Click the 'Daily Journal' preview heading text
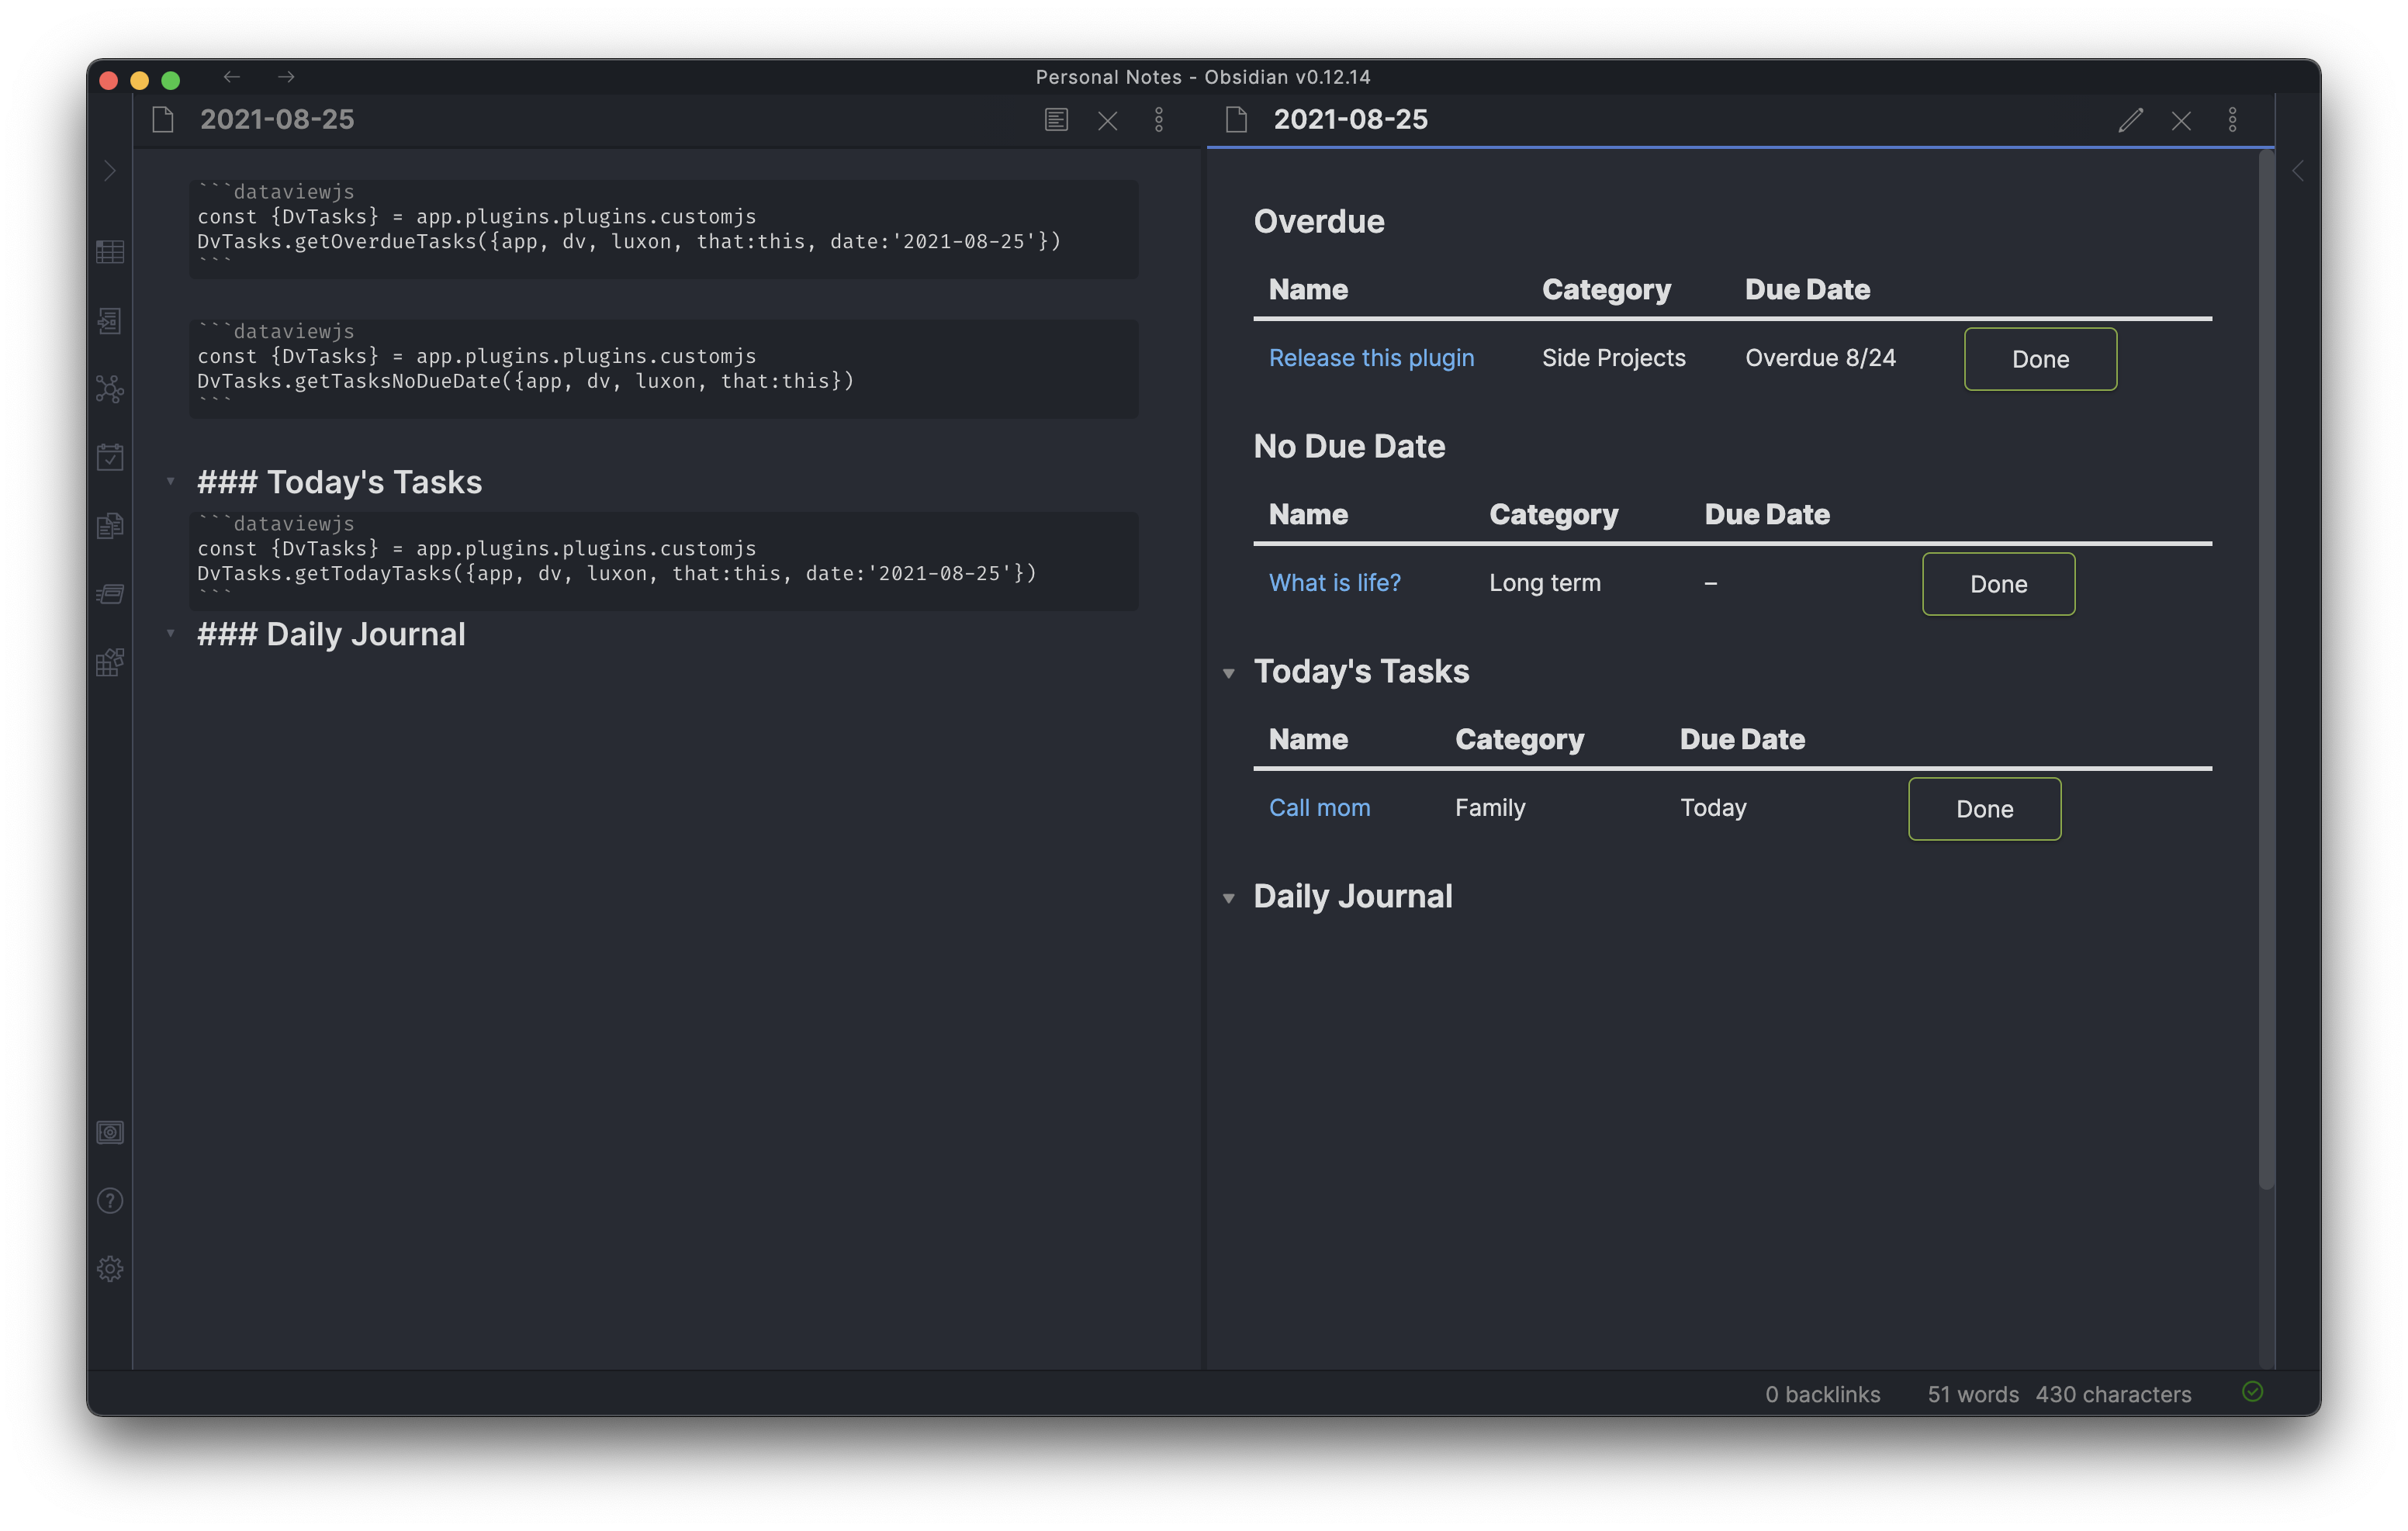This screenshot has height=1531, width=2408. tap(1352, 896)
